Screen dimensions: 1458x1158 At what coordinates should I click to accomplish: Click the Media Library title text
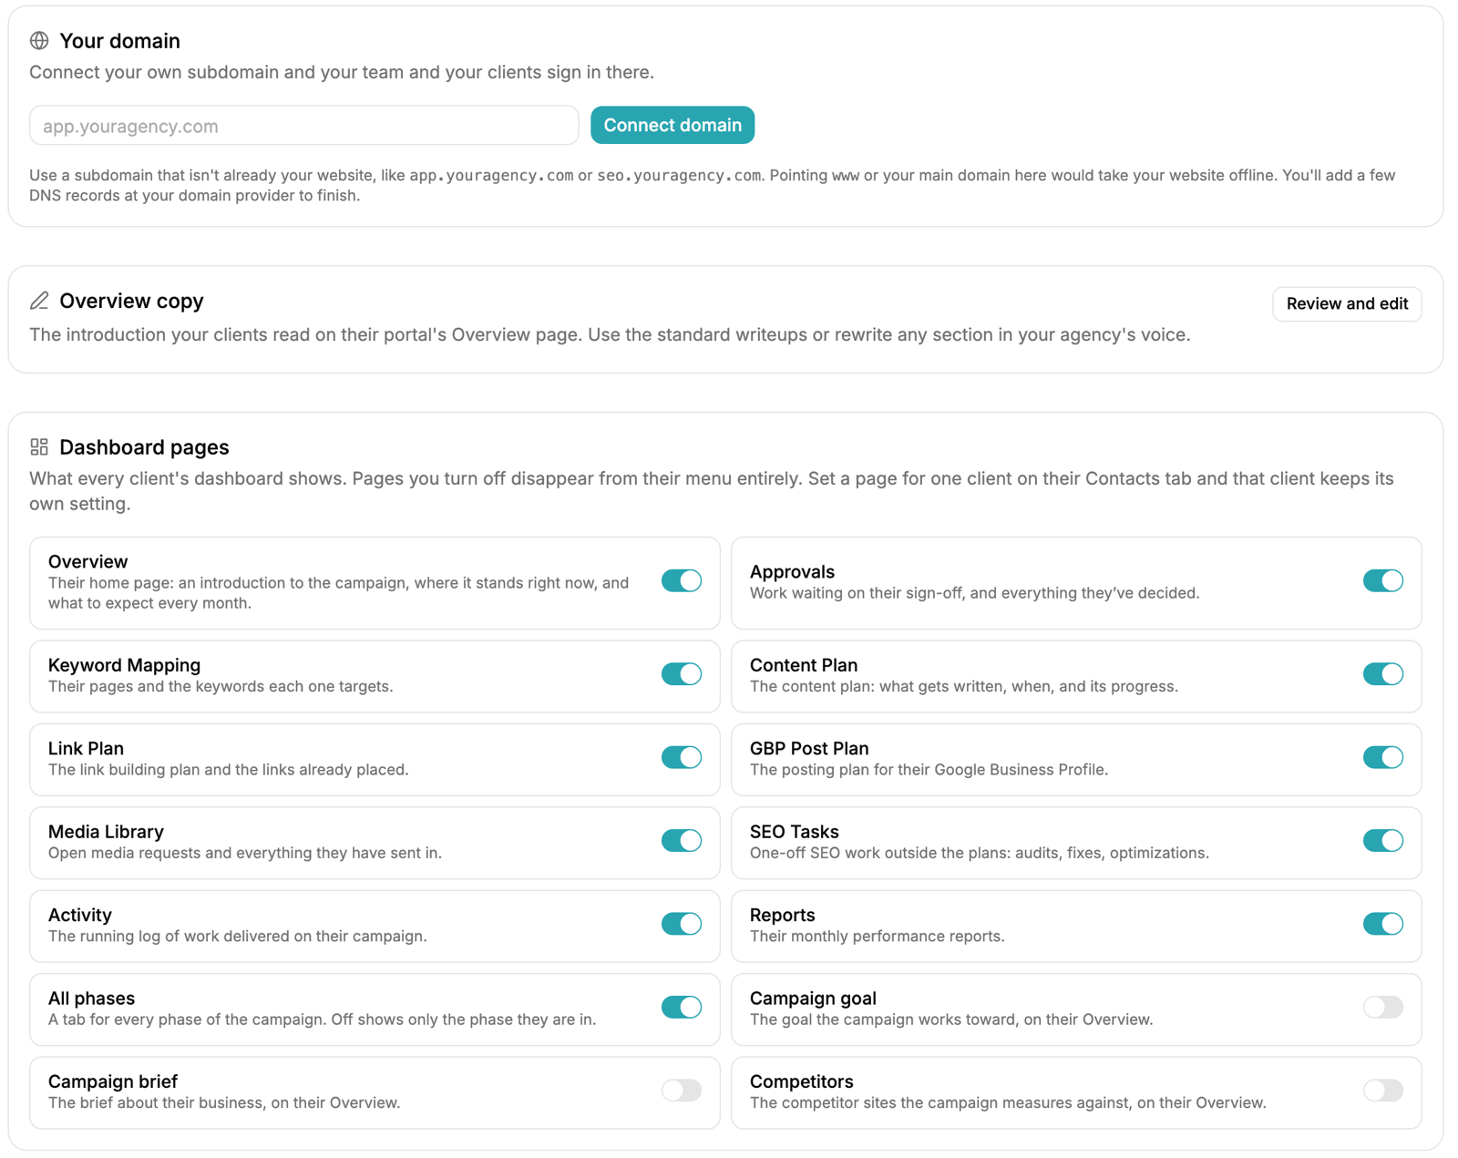point(106,832)
